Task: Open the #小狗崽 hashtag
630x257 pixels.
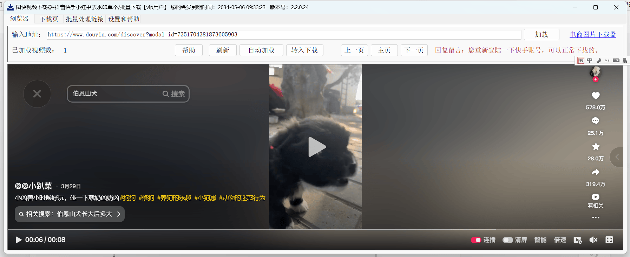Action: 205,198
